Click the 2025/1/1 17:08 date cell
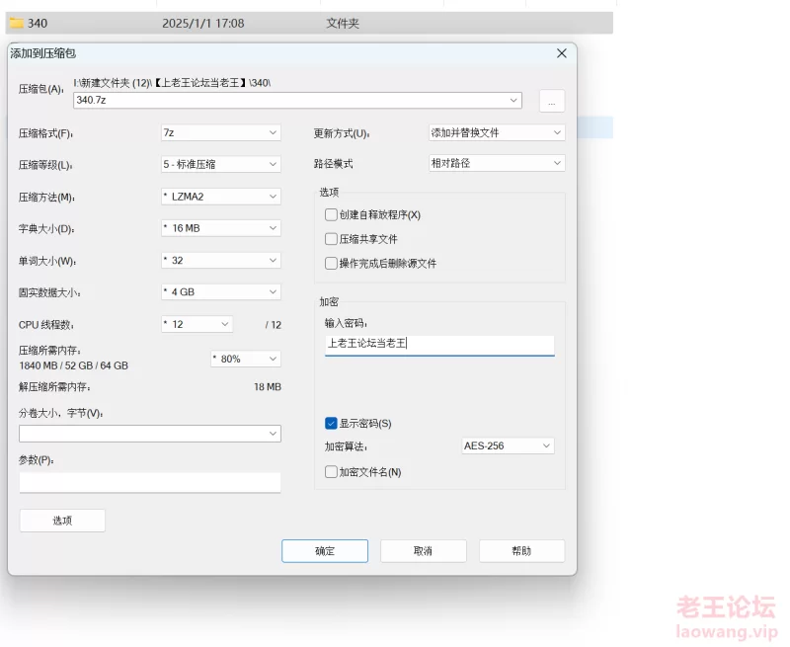The height and width of the screenshot is (647, 790). [x=203, y=23]
